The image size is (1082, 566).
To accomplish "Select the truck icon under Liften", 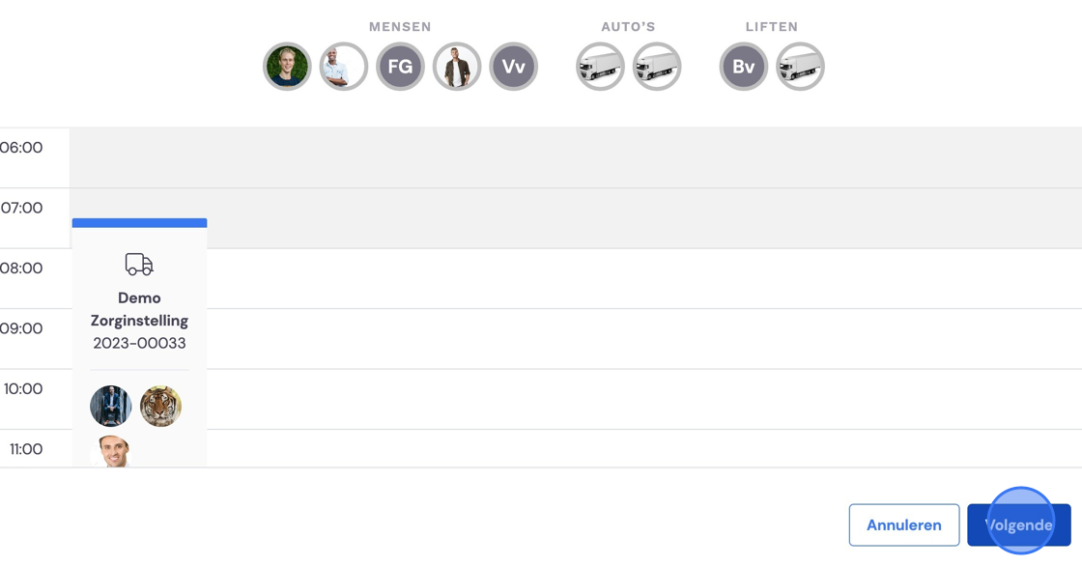I will click(x=800, y=67).
